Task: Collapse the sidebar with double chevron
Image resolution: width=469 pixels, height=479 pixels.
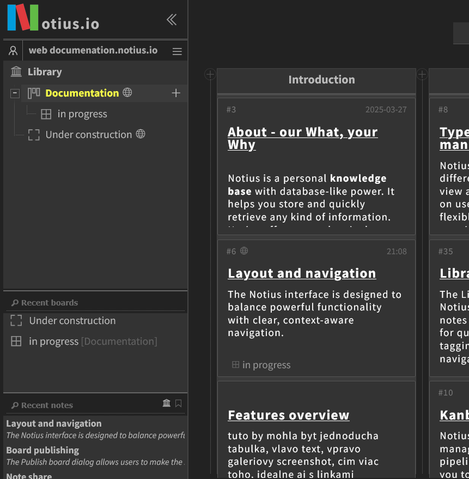Action: [x=172, y=20]
